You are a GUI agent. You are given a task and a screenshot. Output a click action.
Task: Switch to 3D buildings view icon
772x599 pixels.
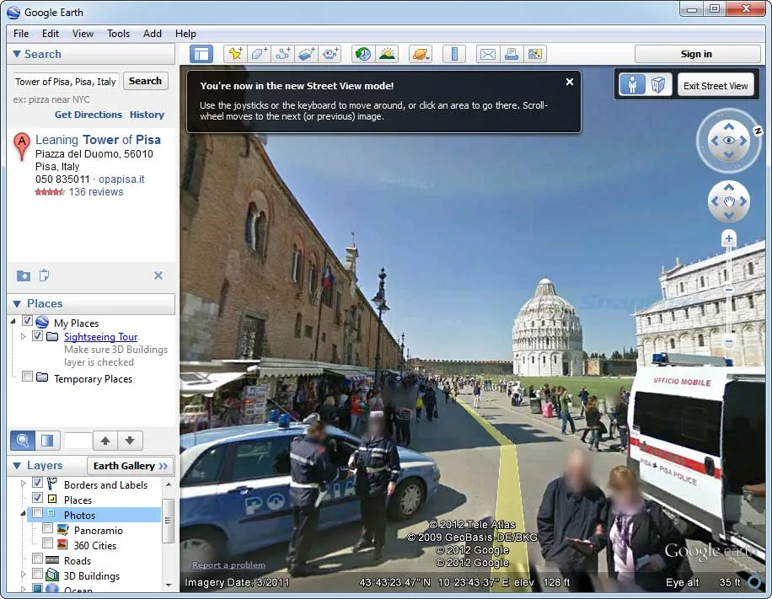point(657,84)
